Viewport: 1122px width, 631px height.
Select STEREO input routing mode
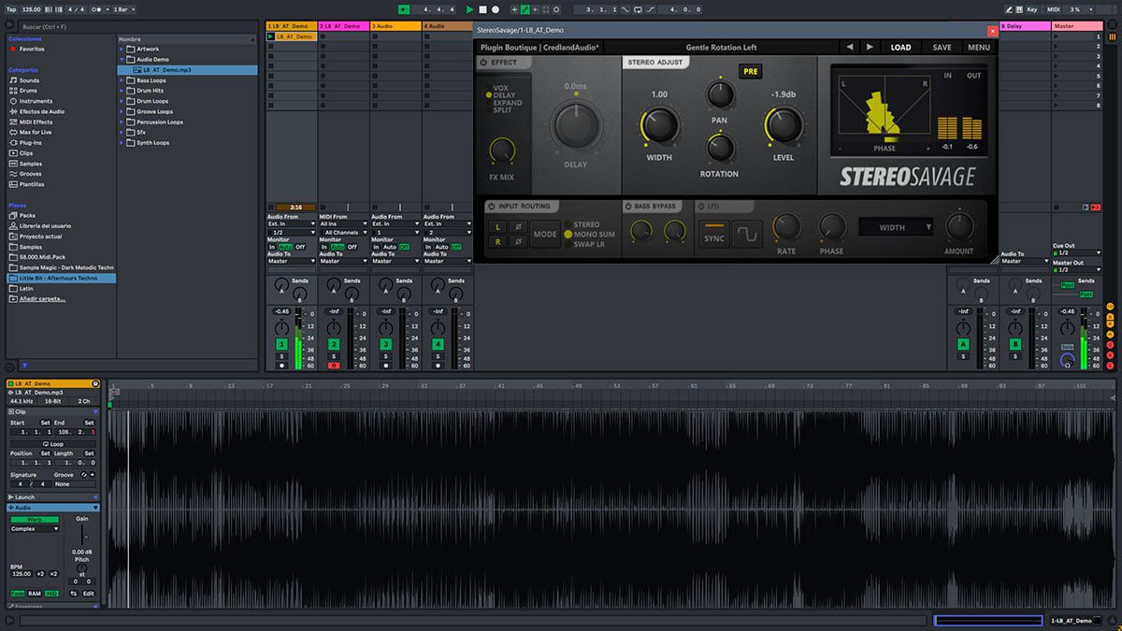[582, 224]
